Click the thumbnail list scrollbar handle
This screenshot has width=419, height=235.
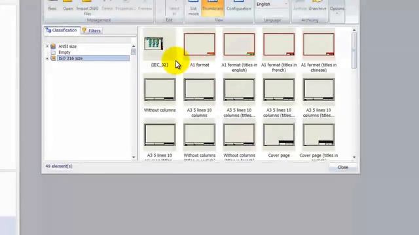click(354, 50)
